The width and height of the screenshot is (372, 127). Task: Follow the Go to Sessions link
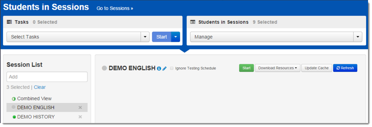[x=115, y=8]
